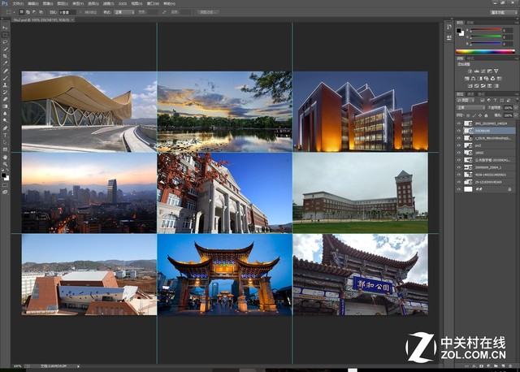Select the Rectangular Marquee tool
Image resolution: width=520 pixels, height=372 pixels.
[5, 35]
